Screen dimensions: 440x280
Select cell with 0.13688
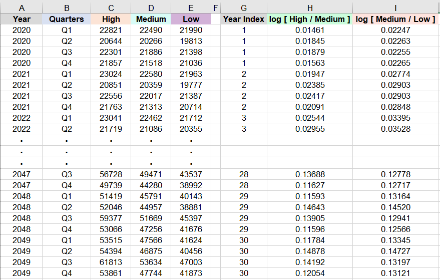point(310,174)
